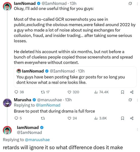Bookmark IamNomad's GCR screenshots tweet
140x152 pixels.
click(x=122, y=92)
